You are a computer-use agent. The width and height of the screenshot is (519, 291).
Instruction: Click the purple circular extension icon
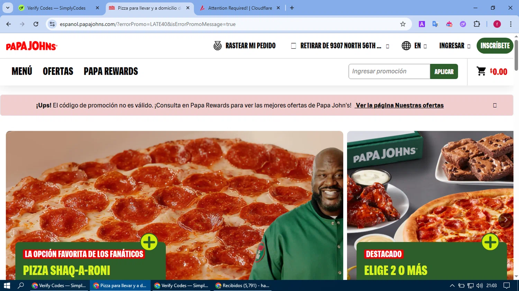(463, 24)
